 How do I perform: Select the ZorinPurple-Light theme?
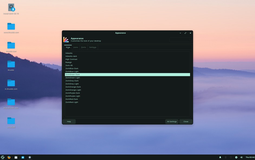tap(127, 96)
